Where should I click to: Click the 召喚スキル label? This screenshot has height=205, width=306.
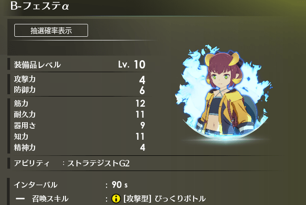point(50,199)
